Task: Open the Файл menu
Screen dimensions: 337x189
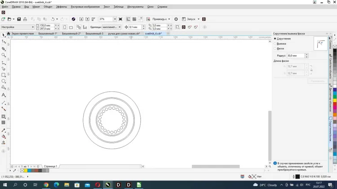Action: [x=5, y=7]
